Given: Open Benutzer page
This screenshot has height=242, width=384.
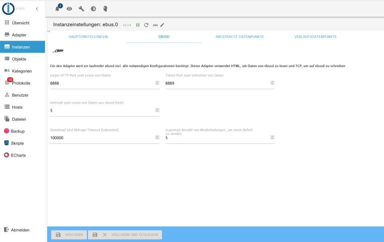Looking at the screenshot, I should (22, 95).
